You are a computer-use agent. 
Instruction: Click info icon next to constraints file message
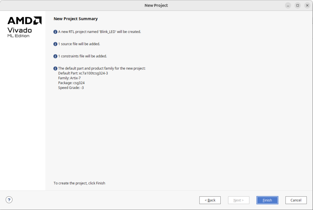click(55, 56)
